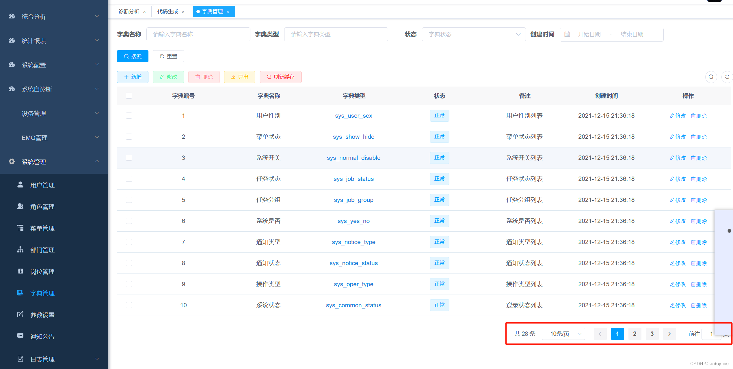The width and height of the screenshot is (733, 369).
Task: Click the 系统配置 sidebar icon
Action: click(x=12, y=65)
